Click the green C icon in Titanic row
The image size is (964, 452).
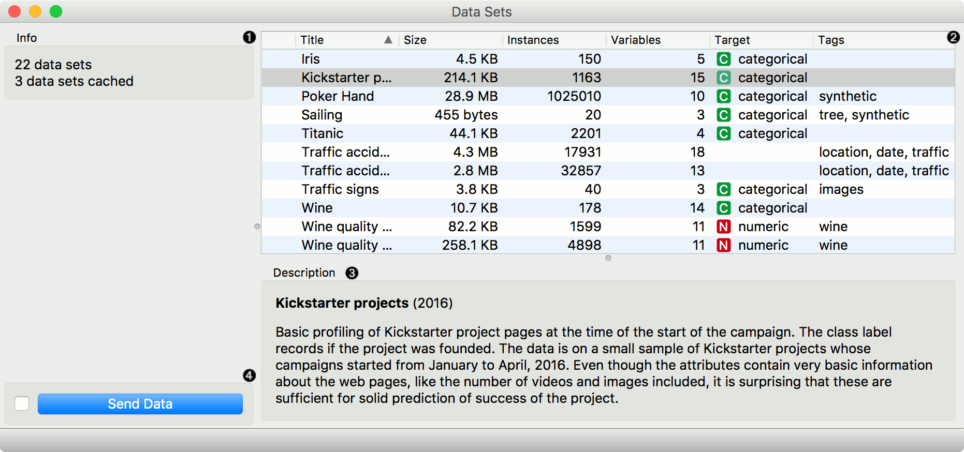pos(723,133)
